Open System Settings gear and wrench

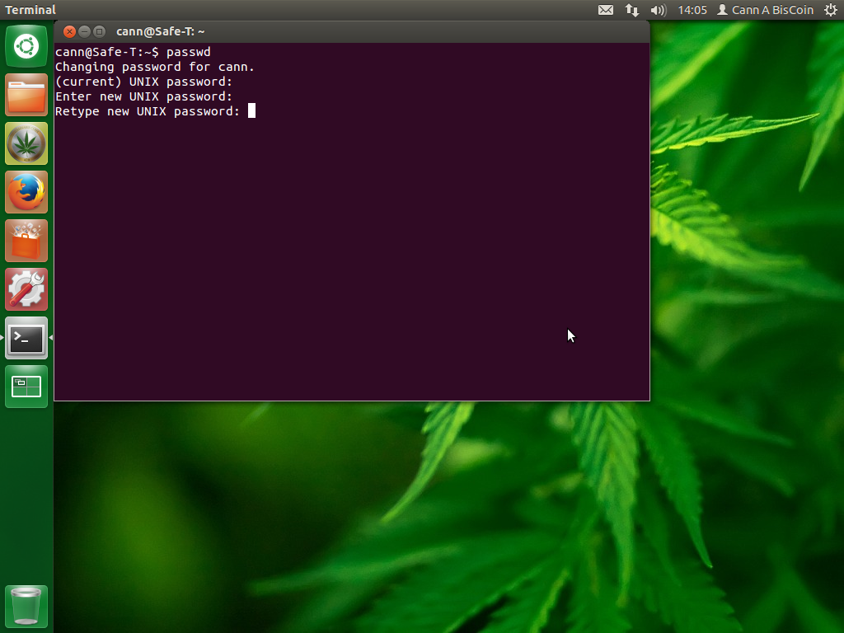point(26,289)
